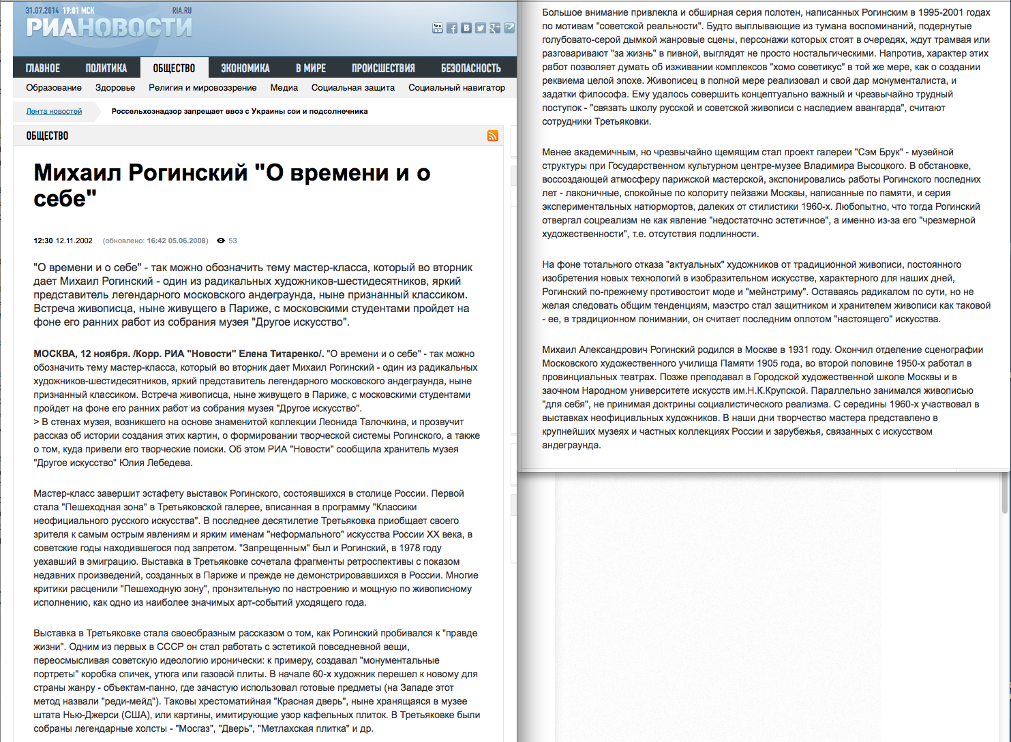Click the Twitter bird icon
This screenshot has width=1011, height=742.
[481, 28]
